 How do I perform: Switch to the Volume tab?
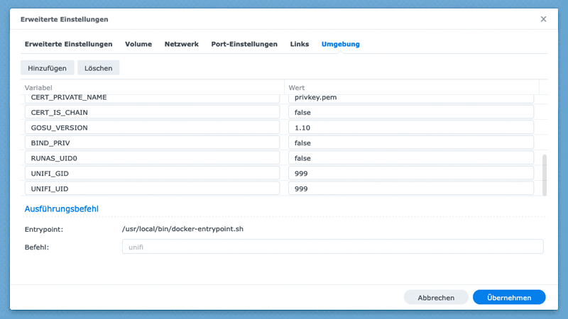[x=138, y=44]
